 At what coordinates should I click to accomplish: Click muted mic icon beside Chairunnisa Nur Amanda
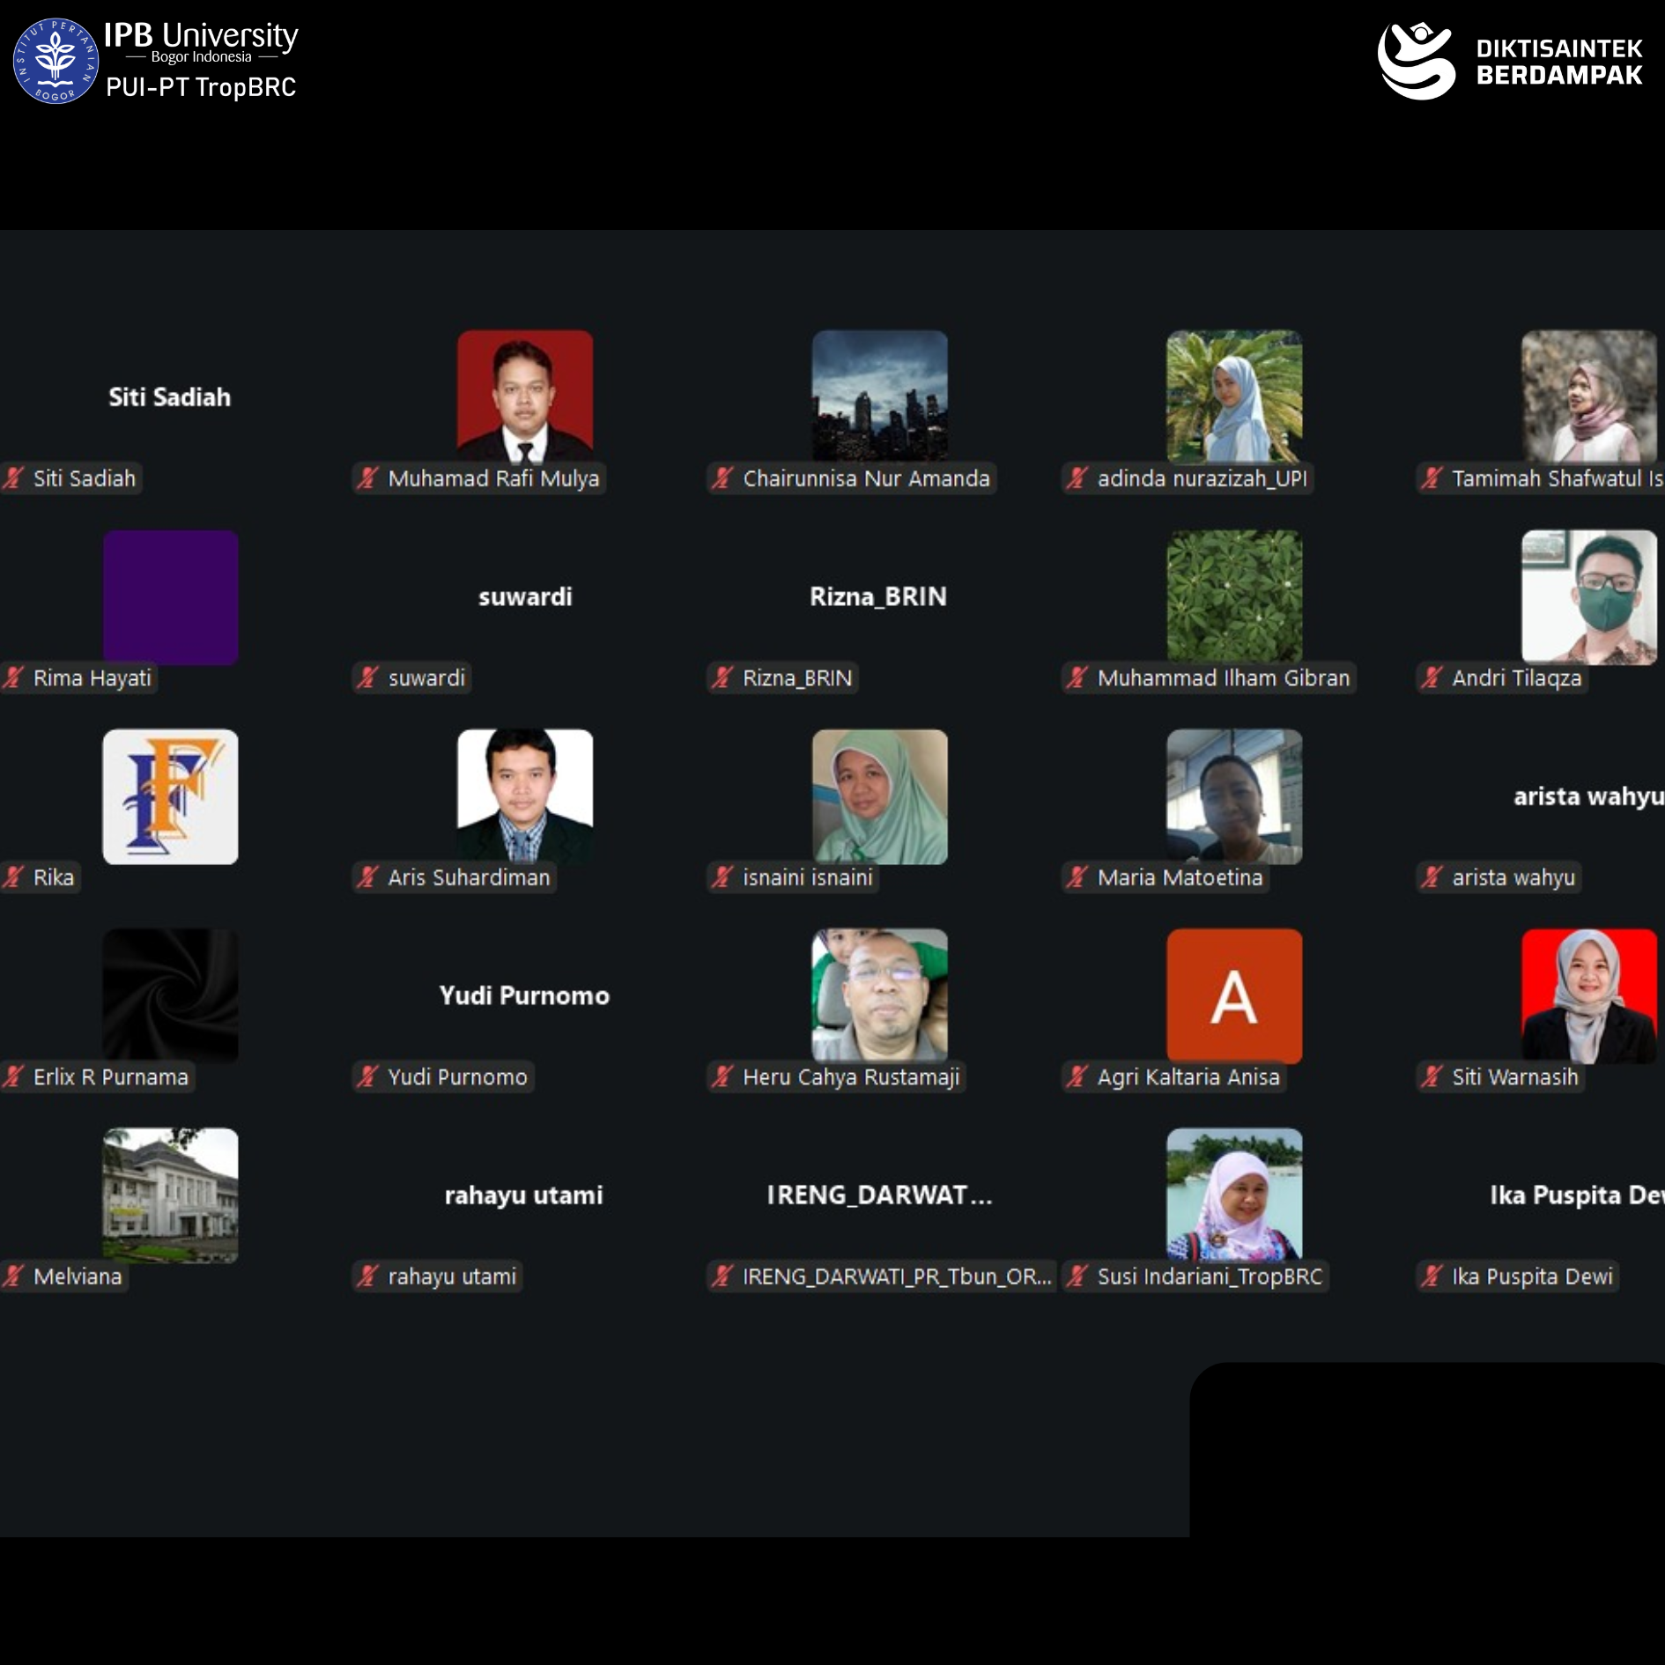click(x=722, y=478)
